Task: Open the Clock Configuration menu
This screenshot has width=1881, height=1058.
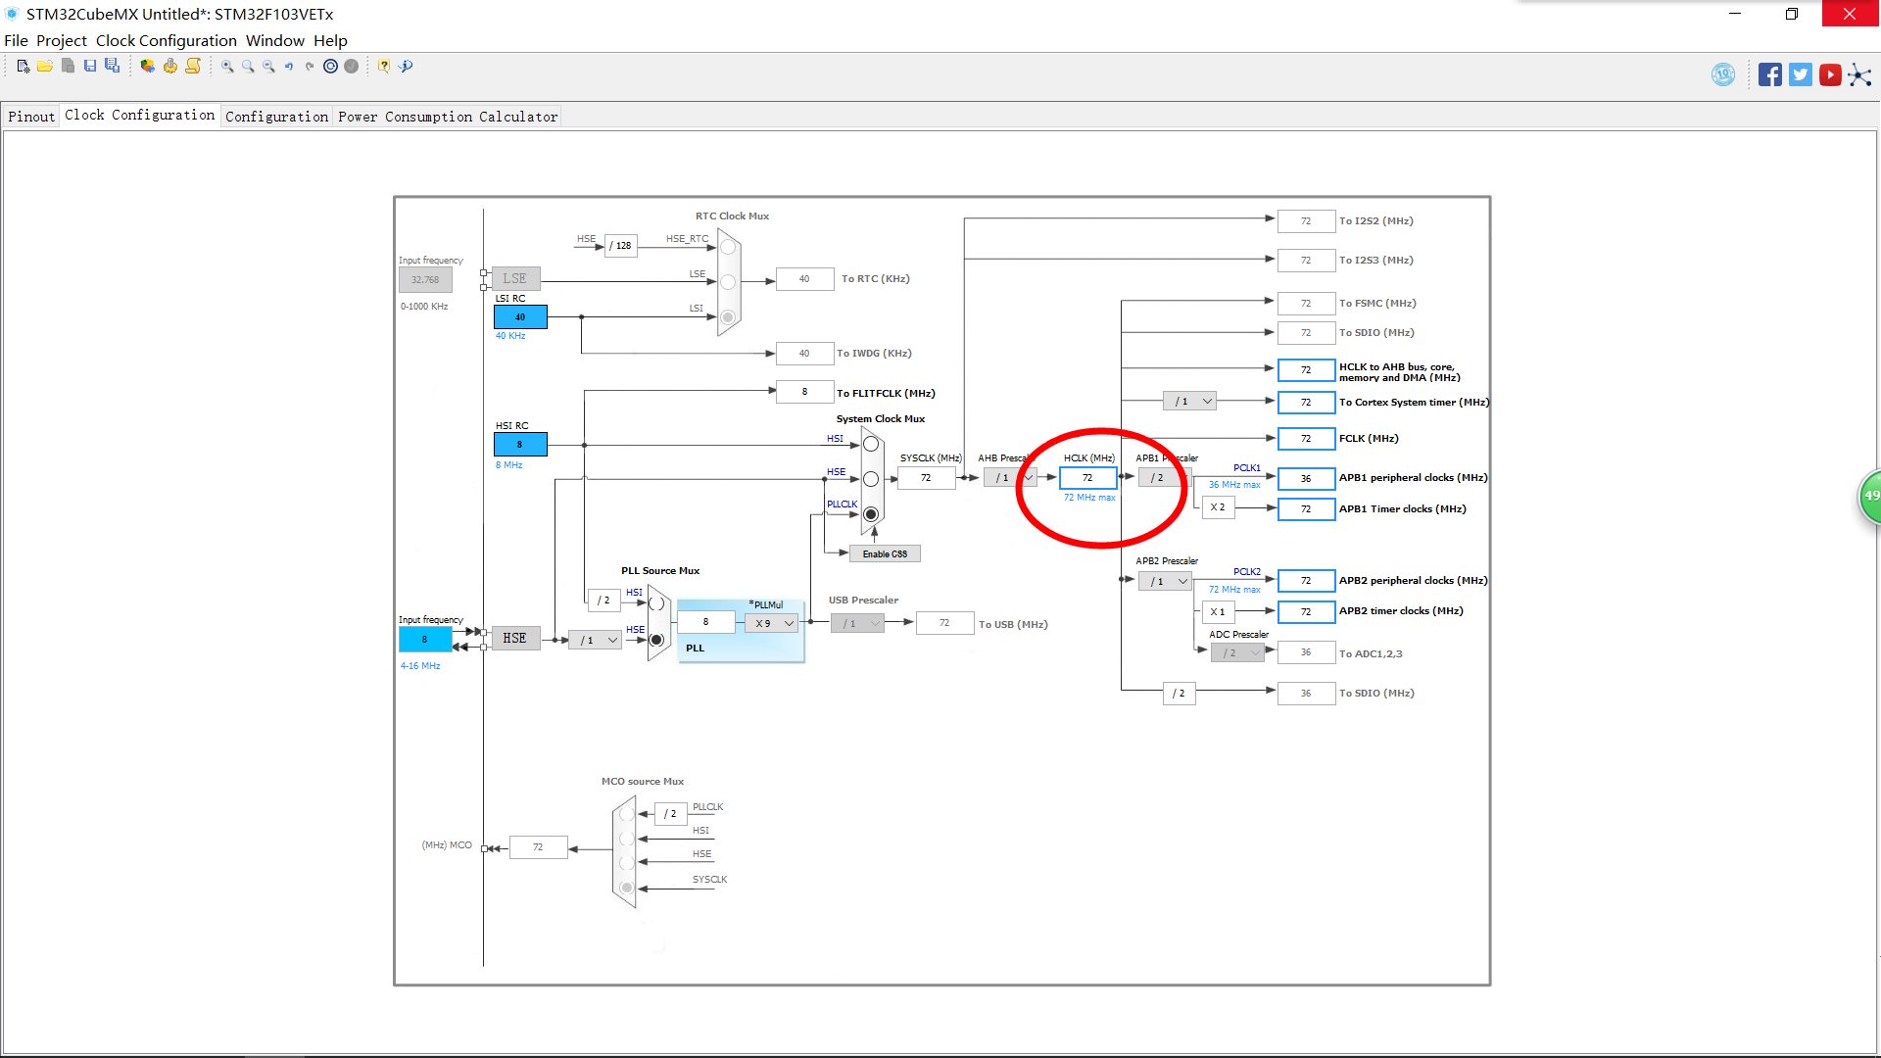Action: click(167, 41)
